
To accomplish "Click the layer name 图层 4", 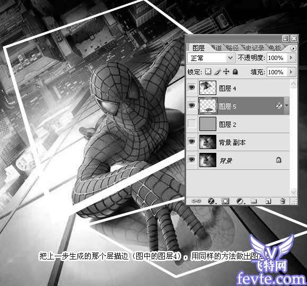I will click(x=227, y=88).
